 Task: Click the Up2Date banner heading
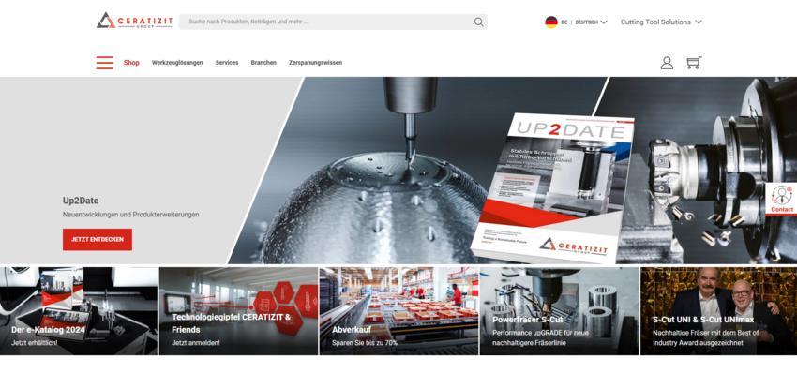[81, 201]
